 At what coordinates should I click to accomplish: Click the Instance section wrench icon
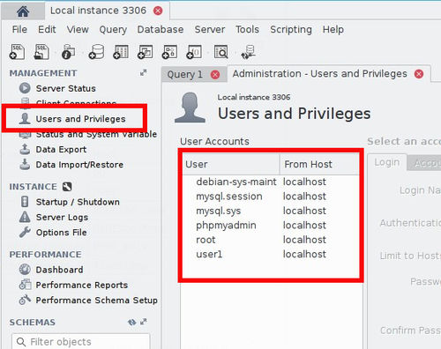point(67,187)
